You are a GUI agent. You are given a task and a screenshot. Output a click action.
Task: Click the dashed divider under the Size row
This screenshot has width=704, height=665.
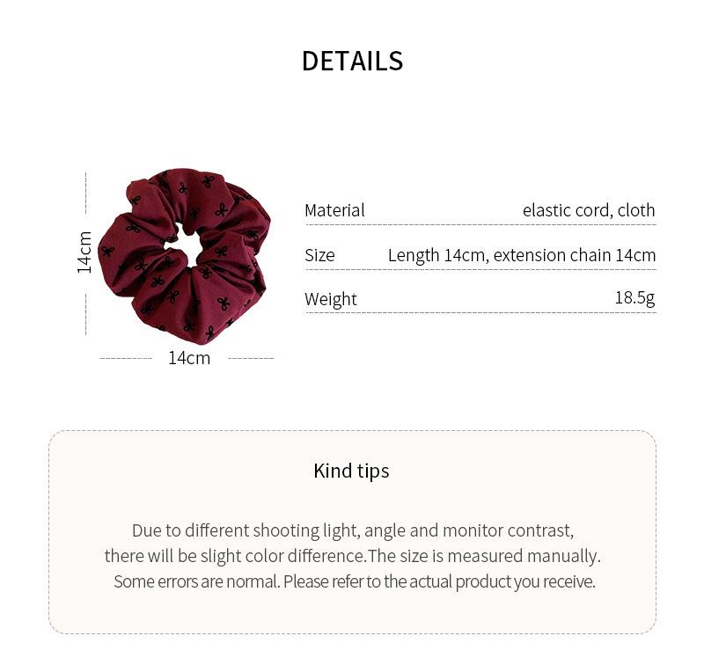480,269
